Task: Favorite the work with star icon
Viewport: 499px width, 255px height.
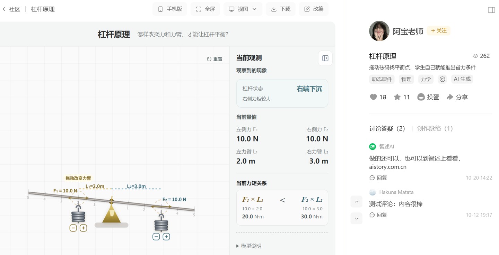Action: coord(397,97)
